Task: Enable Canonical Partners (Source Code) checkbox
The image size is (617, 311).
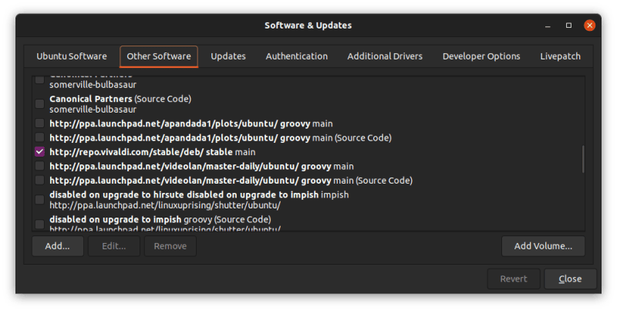Action: coord(40,103)
